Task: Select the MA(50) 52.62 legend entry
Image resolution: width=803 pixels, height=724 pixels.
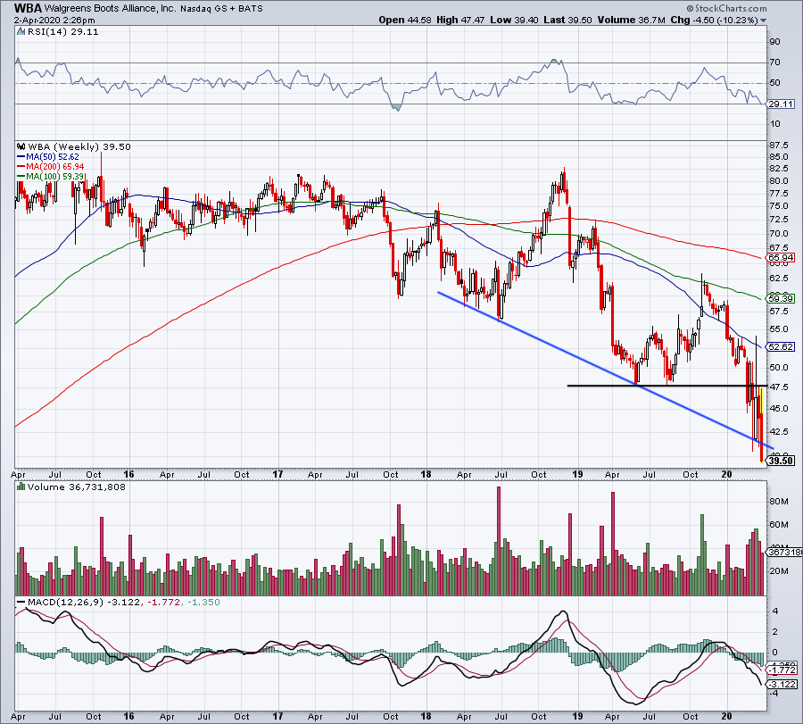Action: pyautogui.click(x=48, y=157)
